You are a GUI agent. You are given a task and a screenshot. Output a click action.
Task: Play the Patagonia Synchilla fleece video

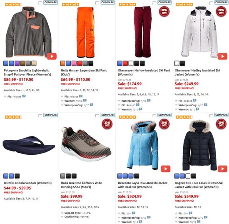pyautogui.click(x=52, y=56)
